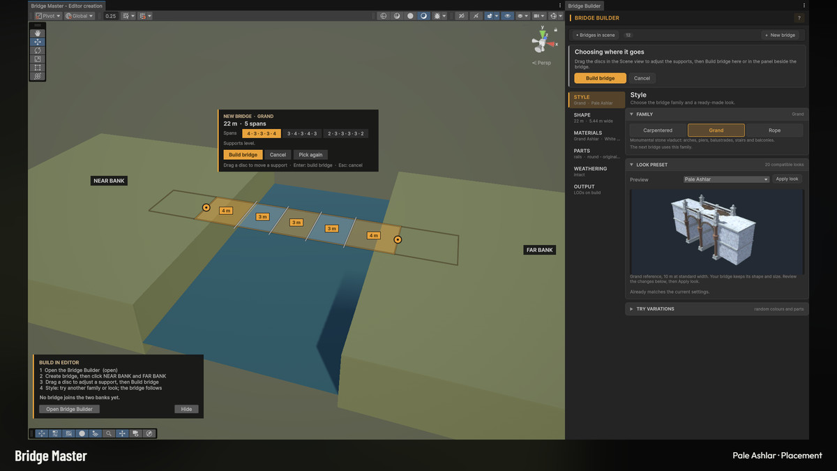Select the Rotate tool
The height and width of the screenshot is (471, 837).
tap(38, 50)
